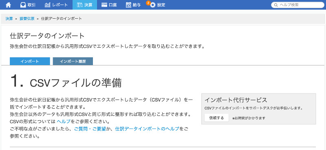
Task: Open 仕訳データインポートのヘルプ link
Action: [147, 129]
